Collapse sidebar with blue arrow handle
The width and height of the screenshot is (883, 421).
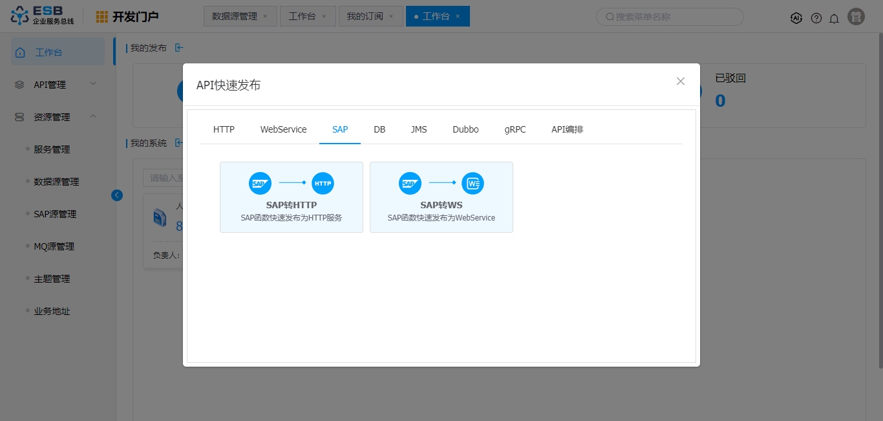click(x=117, y=195)
